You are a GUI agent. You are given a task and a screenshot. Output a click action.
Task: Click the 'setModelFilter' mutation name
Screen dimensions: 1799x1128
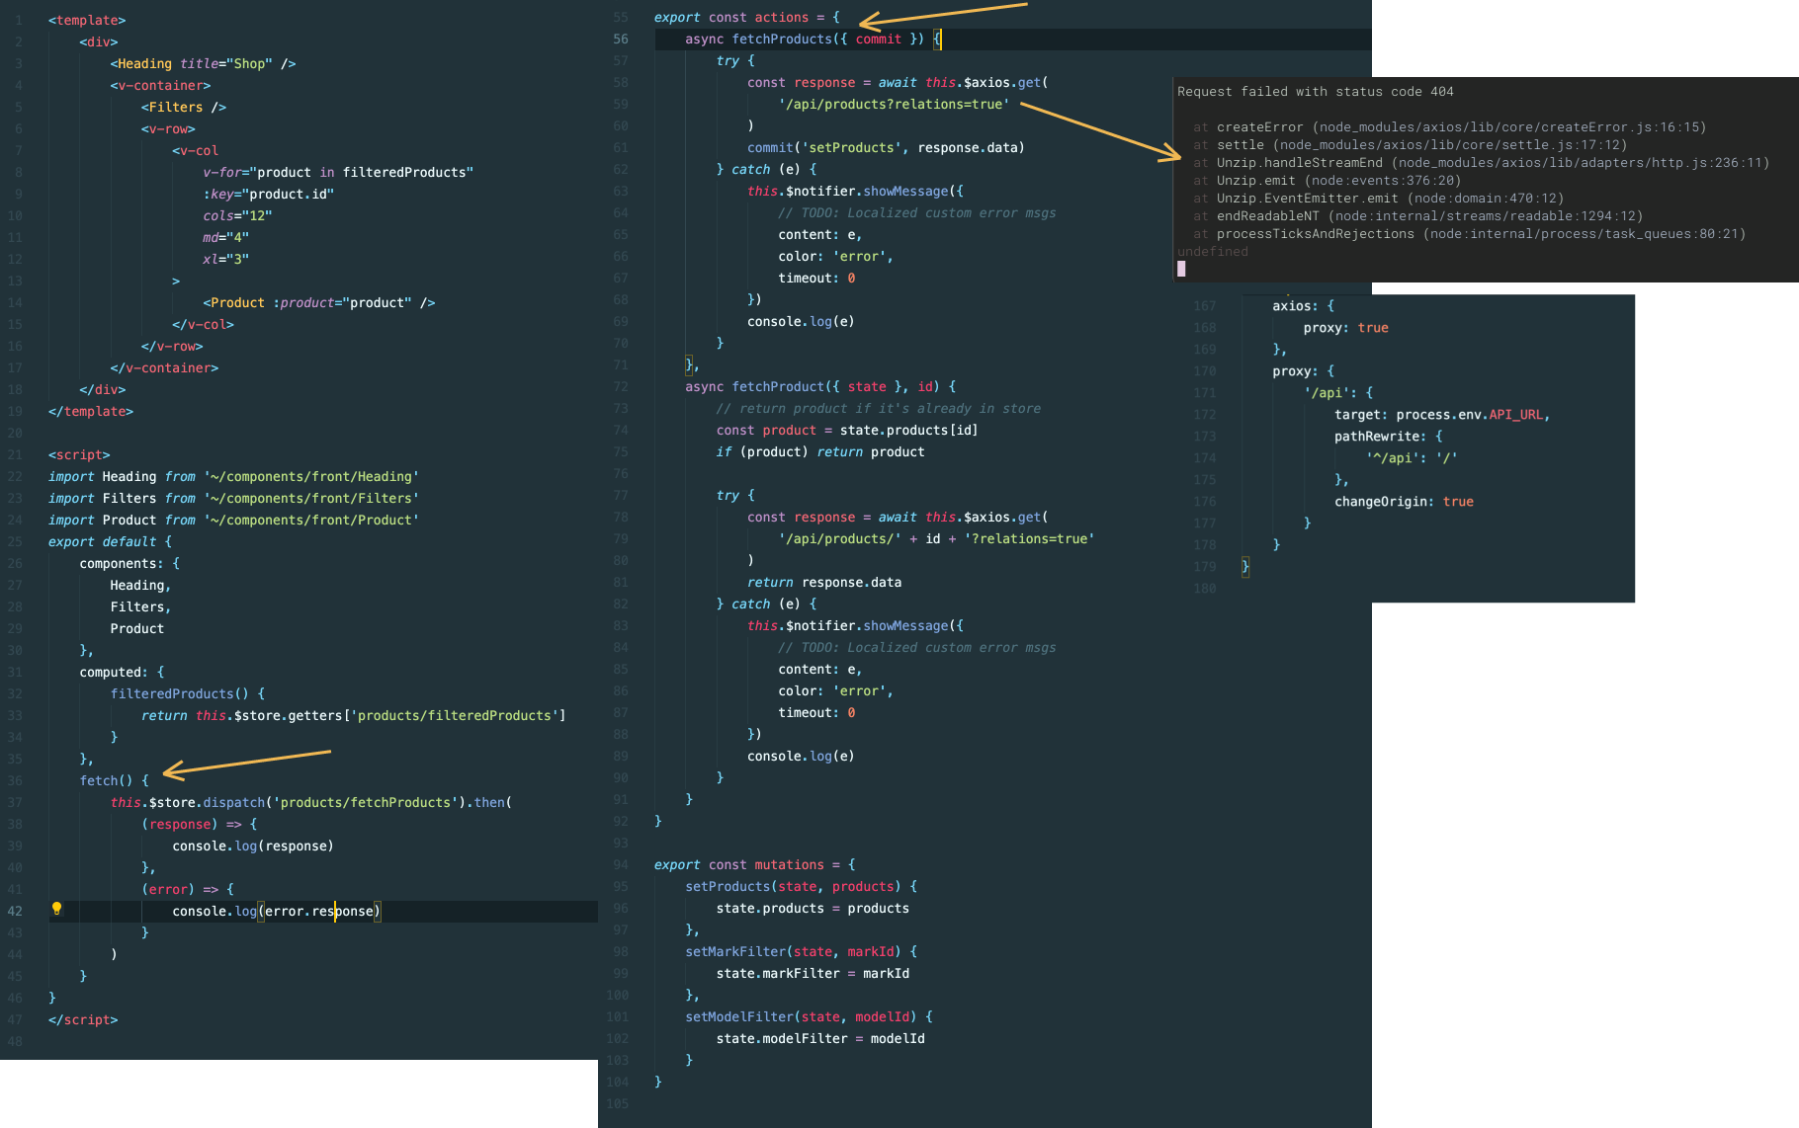pos(739,1017)
